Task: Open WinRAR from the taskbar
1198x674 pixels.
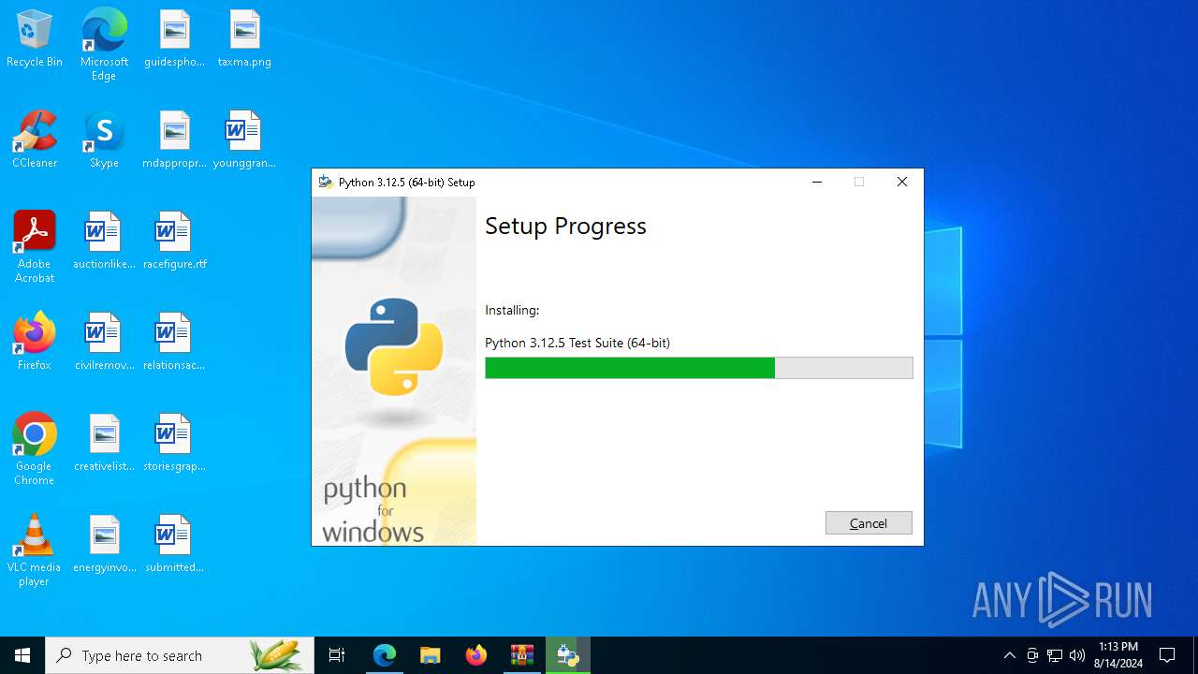Action: (522, 655)
